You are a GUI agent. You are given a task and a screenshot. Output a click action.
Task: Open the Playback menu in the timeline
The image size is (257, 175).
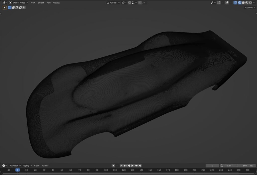point(14,165)
